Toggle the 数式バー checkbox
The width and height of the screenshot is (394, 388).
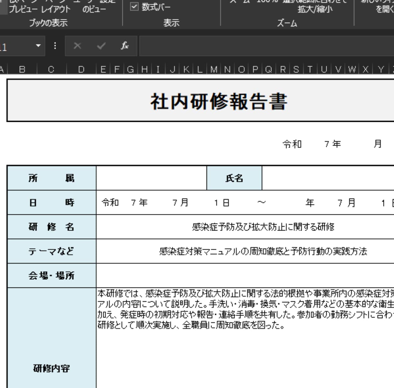[134, 6]
